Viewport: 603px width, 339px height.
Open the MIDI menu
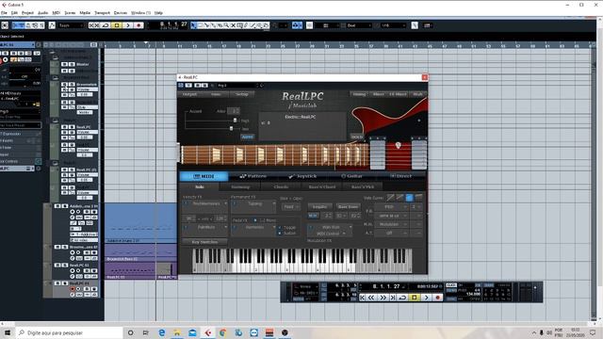click(57, 12)
